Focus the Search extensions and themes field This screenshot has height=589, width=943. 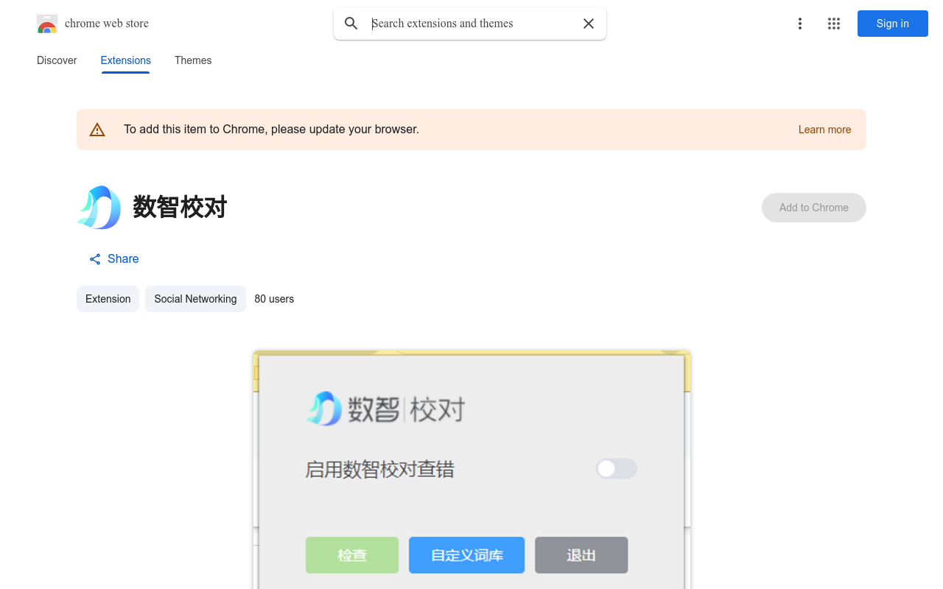tap(471, 24)
